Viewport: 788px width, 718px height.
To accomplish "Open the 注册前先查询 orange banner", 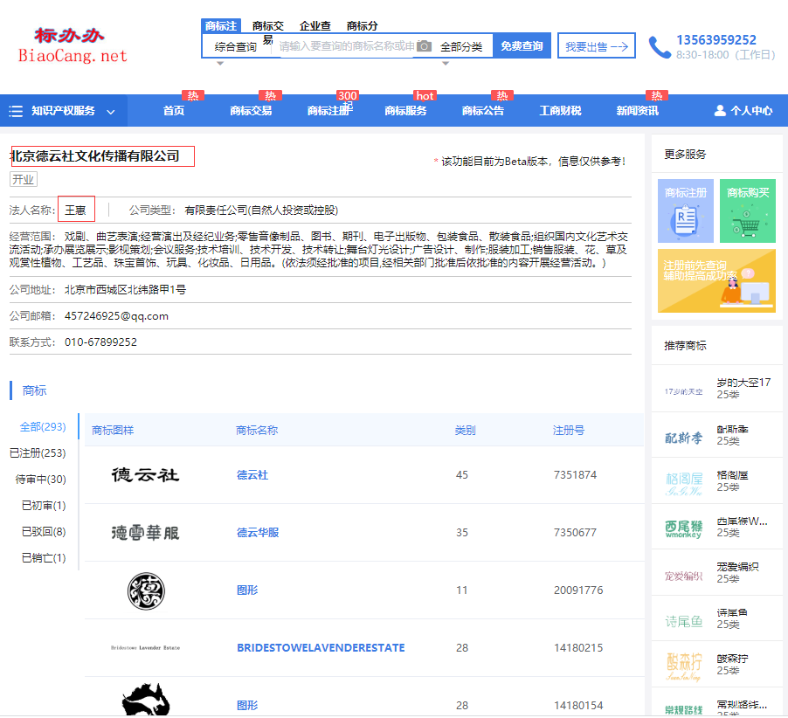I will coord(716,281).
